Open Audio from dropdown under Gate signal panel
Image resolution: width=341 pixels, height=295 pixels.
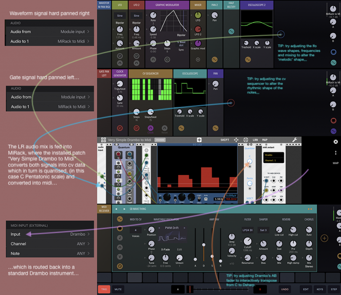coord(50,97)
